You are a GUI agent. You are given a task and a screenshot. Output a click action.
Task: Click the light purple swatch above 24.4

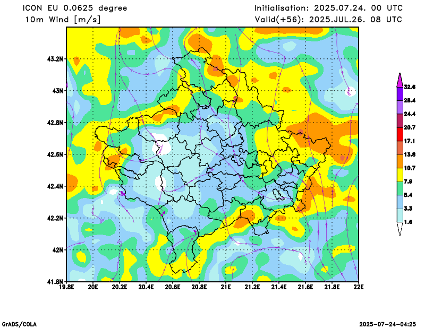point(400,107)
